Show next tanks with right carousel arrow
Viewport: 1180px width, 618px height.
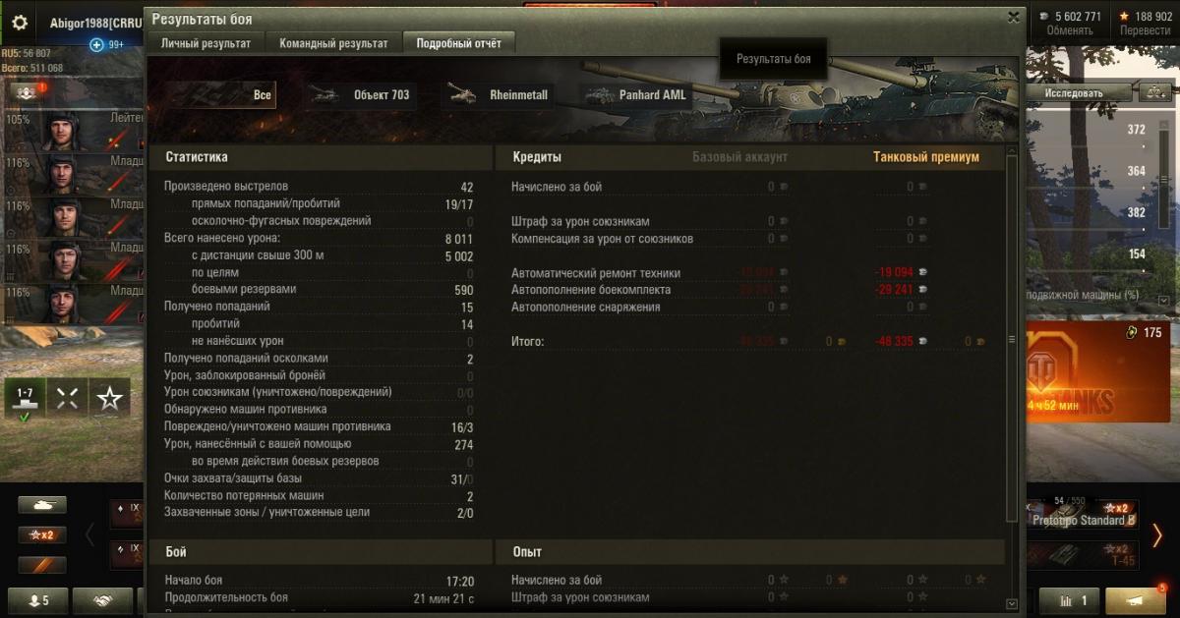(x=1157, y=535)
